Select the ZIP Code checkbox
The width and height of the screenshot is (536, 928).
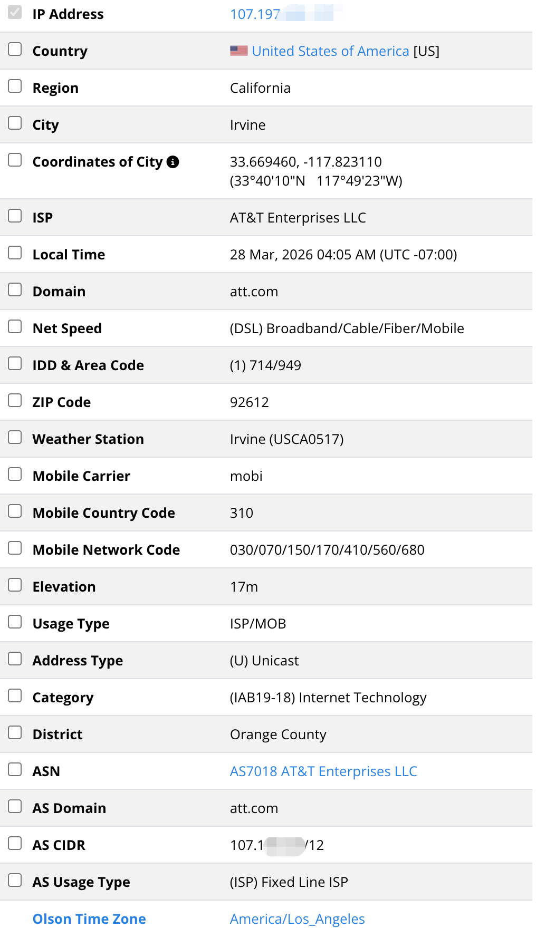(x=15, y=400)
